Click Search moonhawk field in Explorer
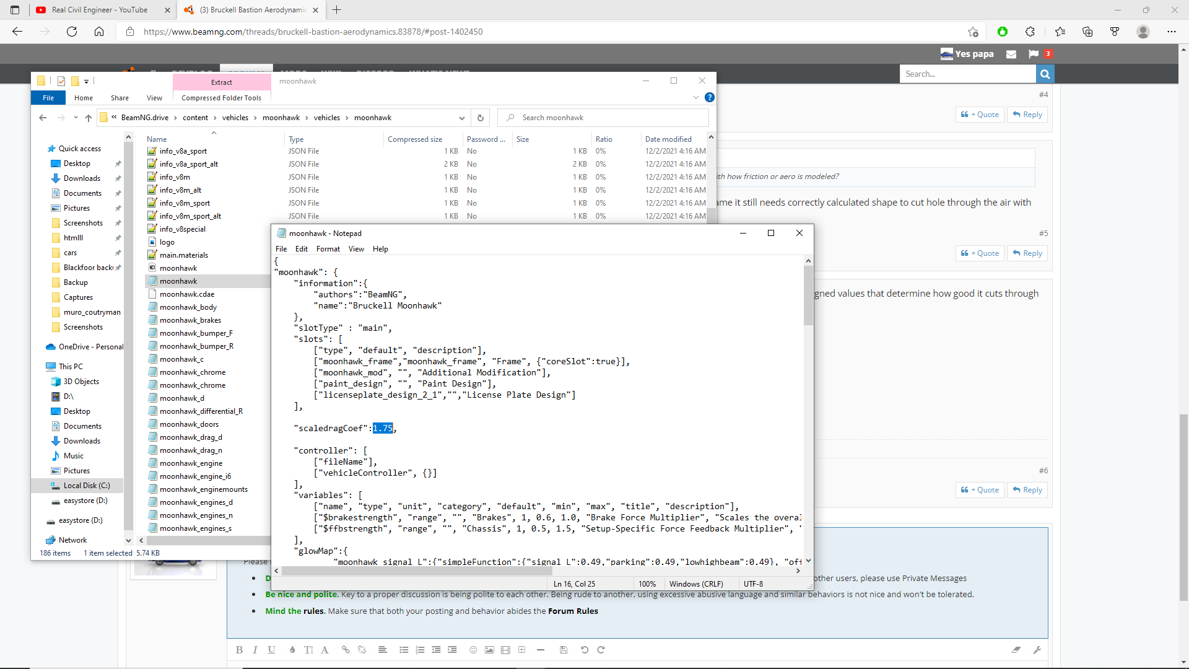The width and height of the screenshot is (1189, 669). click(604, 118)
